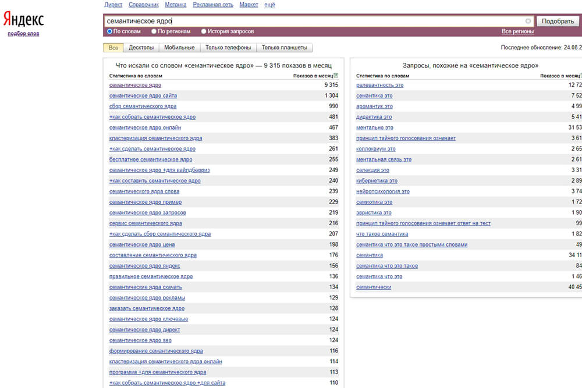This screenshot has height=388, width=582.
Task: Open the семантическое ядро директ query
Action: tap(144, 330)
